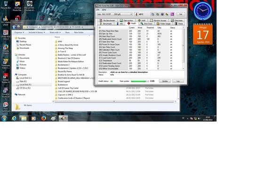Click the volume speaker icon in system tray
254x172 pixels.
click(199, 118)
